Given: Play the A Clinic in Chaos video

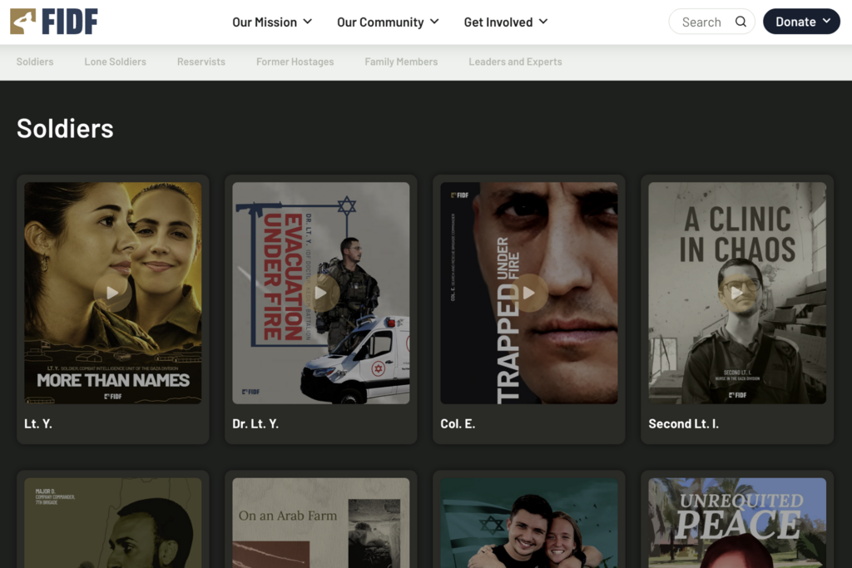Looking at the screenshot, I should [737, 293].
